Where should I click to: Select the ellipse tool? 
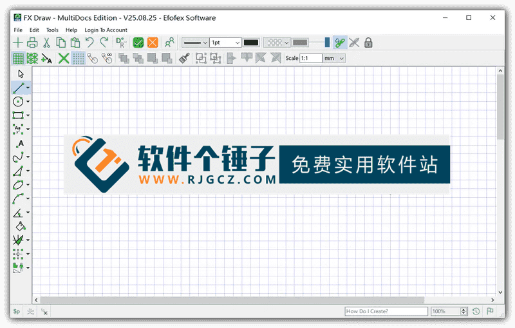(x=18, y=185)
